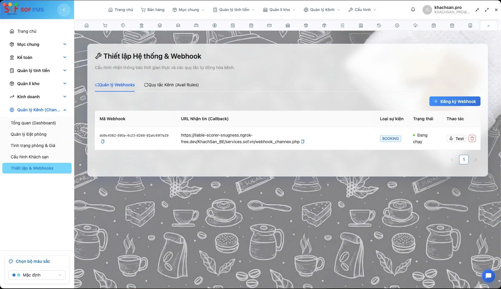Click the credit card shortcut icon

pyautogui.click(x=269, y=26)
